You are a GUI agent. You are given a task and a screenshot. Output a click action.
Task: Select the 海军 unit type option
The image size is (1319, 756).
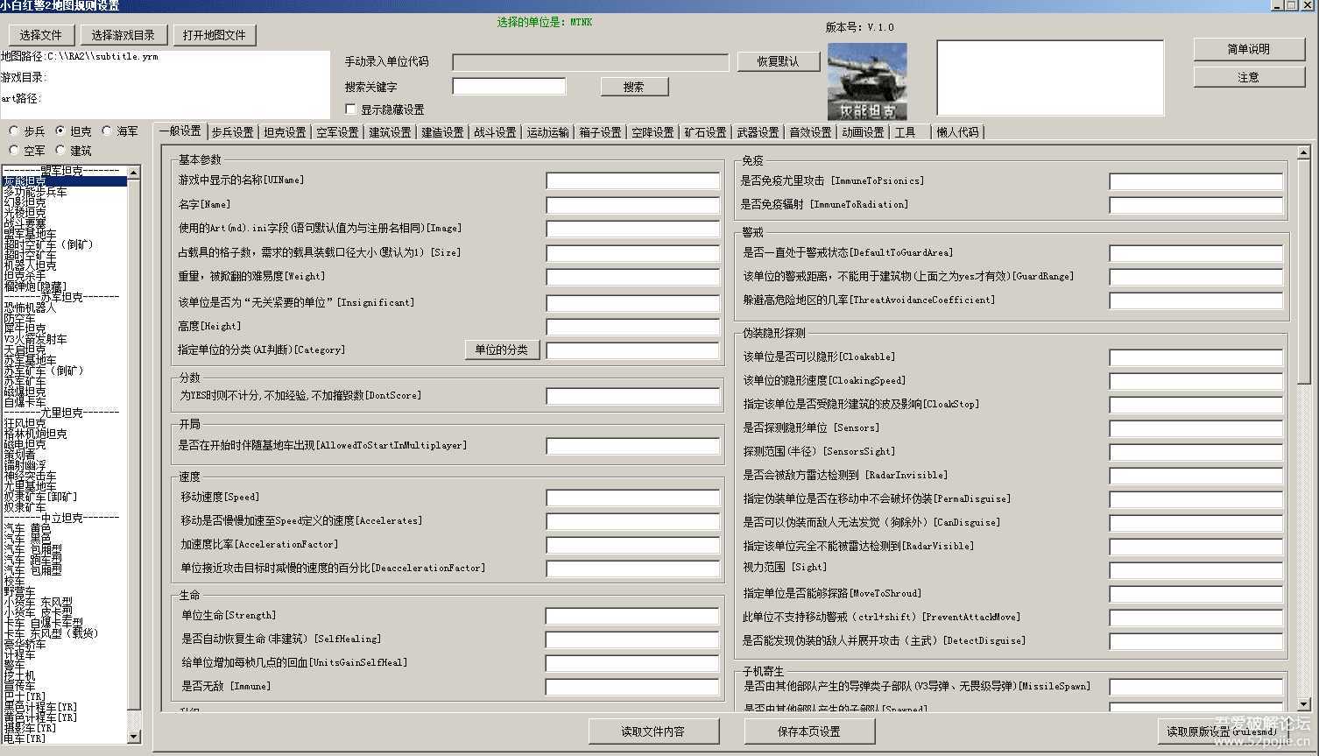[x=107, y=131]
